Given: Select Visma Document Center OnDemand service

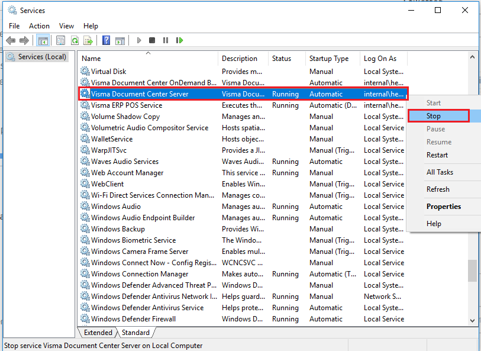Looking at the screenshot, I should (x=243, y=83).
